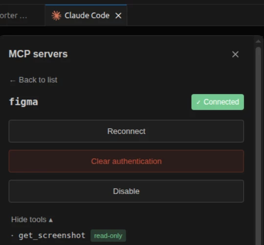Clear authentication for figma
The width and height of the screenshot is (264, 245).
(x=126, y=161)
